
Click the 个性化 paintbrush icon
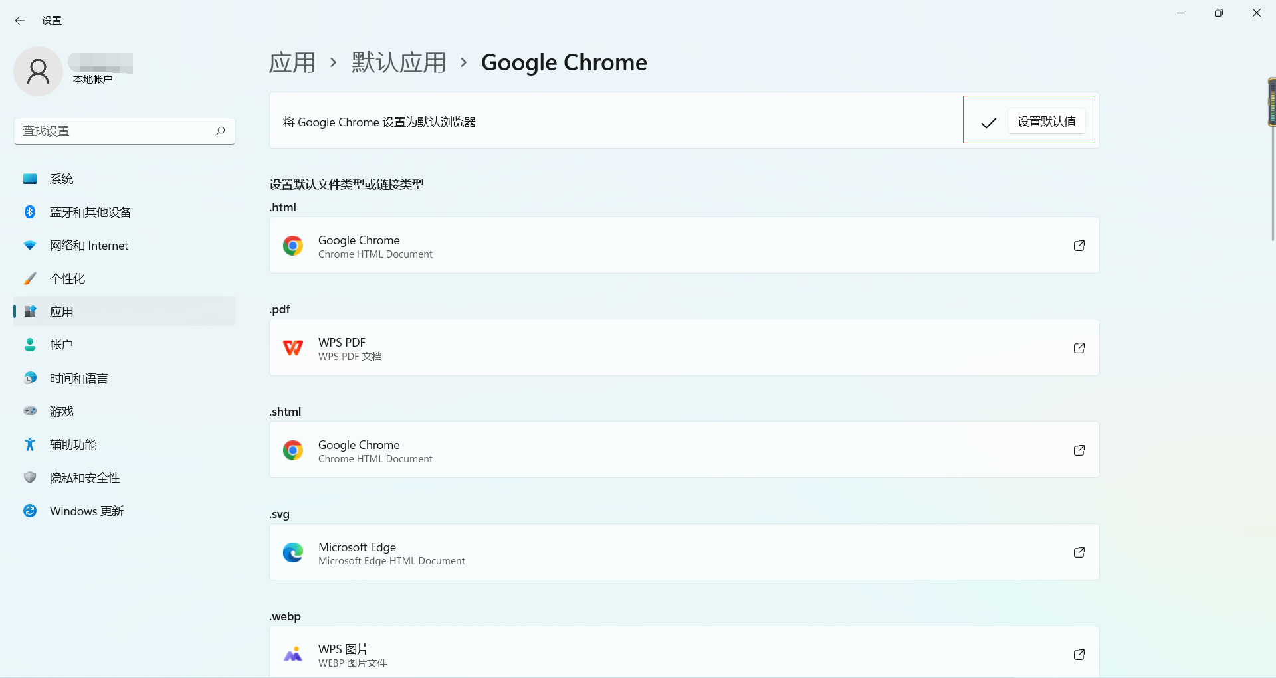pyautogui.click(x=30, y=278)
